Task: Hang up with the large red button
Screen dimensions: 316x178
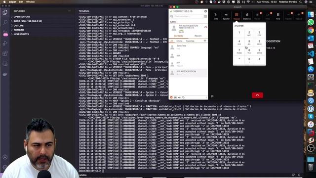Action: [x=257, y=95]
